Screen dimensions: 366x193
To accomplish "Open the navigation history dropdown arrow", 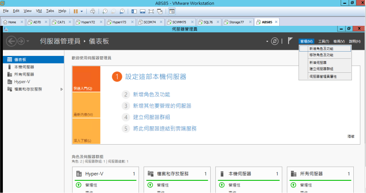I will [x=28, y=41].
